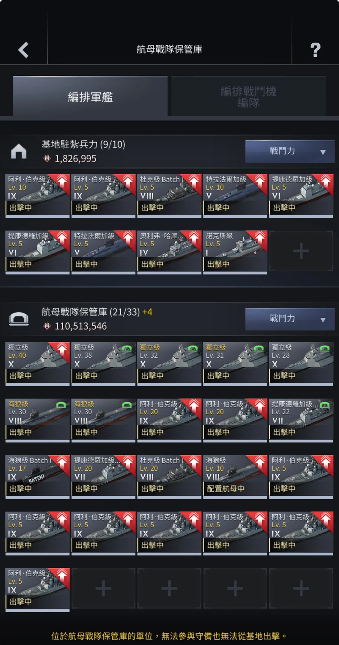
Task: Tap the green hangar badge on the Lv. 38 獨立級 card
Action: click(127, 348)
